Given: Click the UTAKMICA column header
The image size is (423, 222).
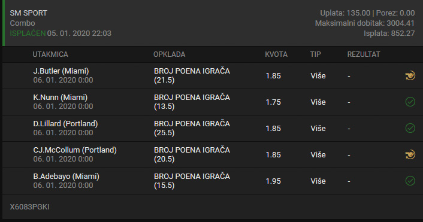Looking at the screenshot, I should pyautogui.click(x=50, y=54).
